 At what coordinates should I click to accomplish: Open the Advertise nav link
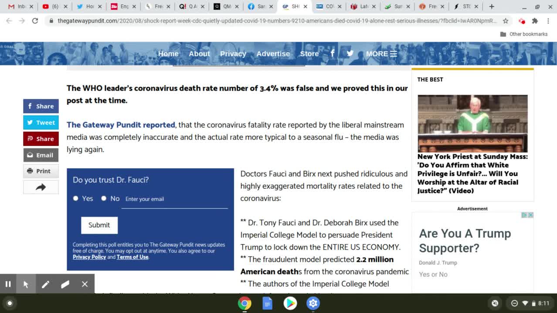point(273,54)
